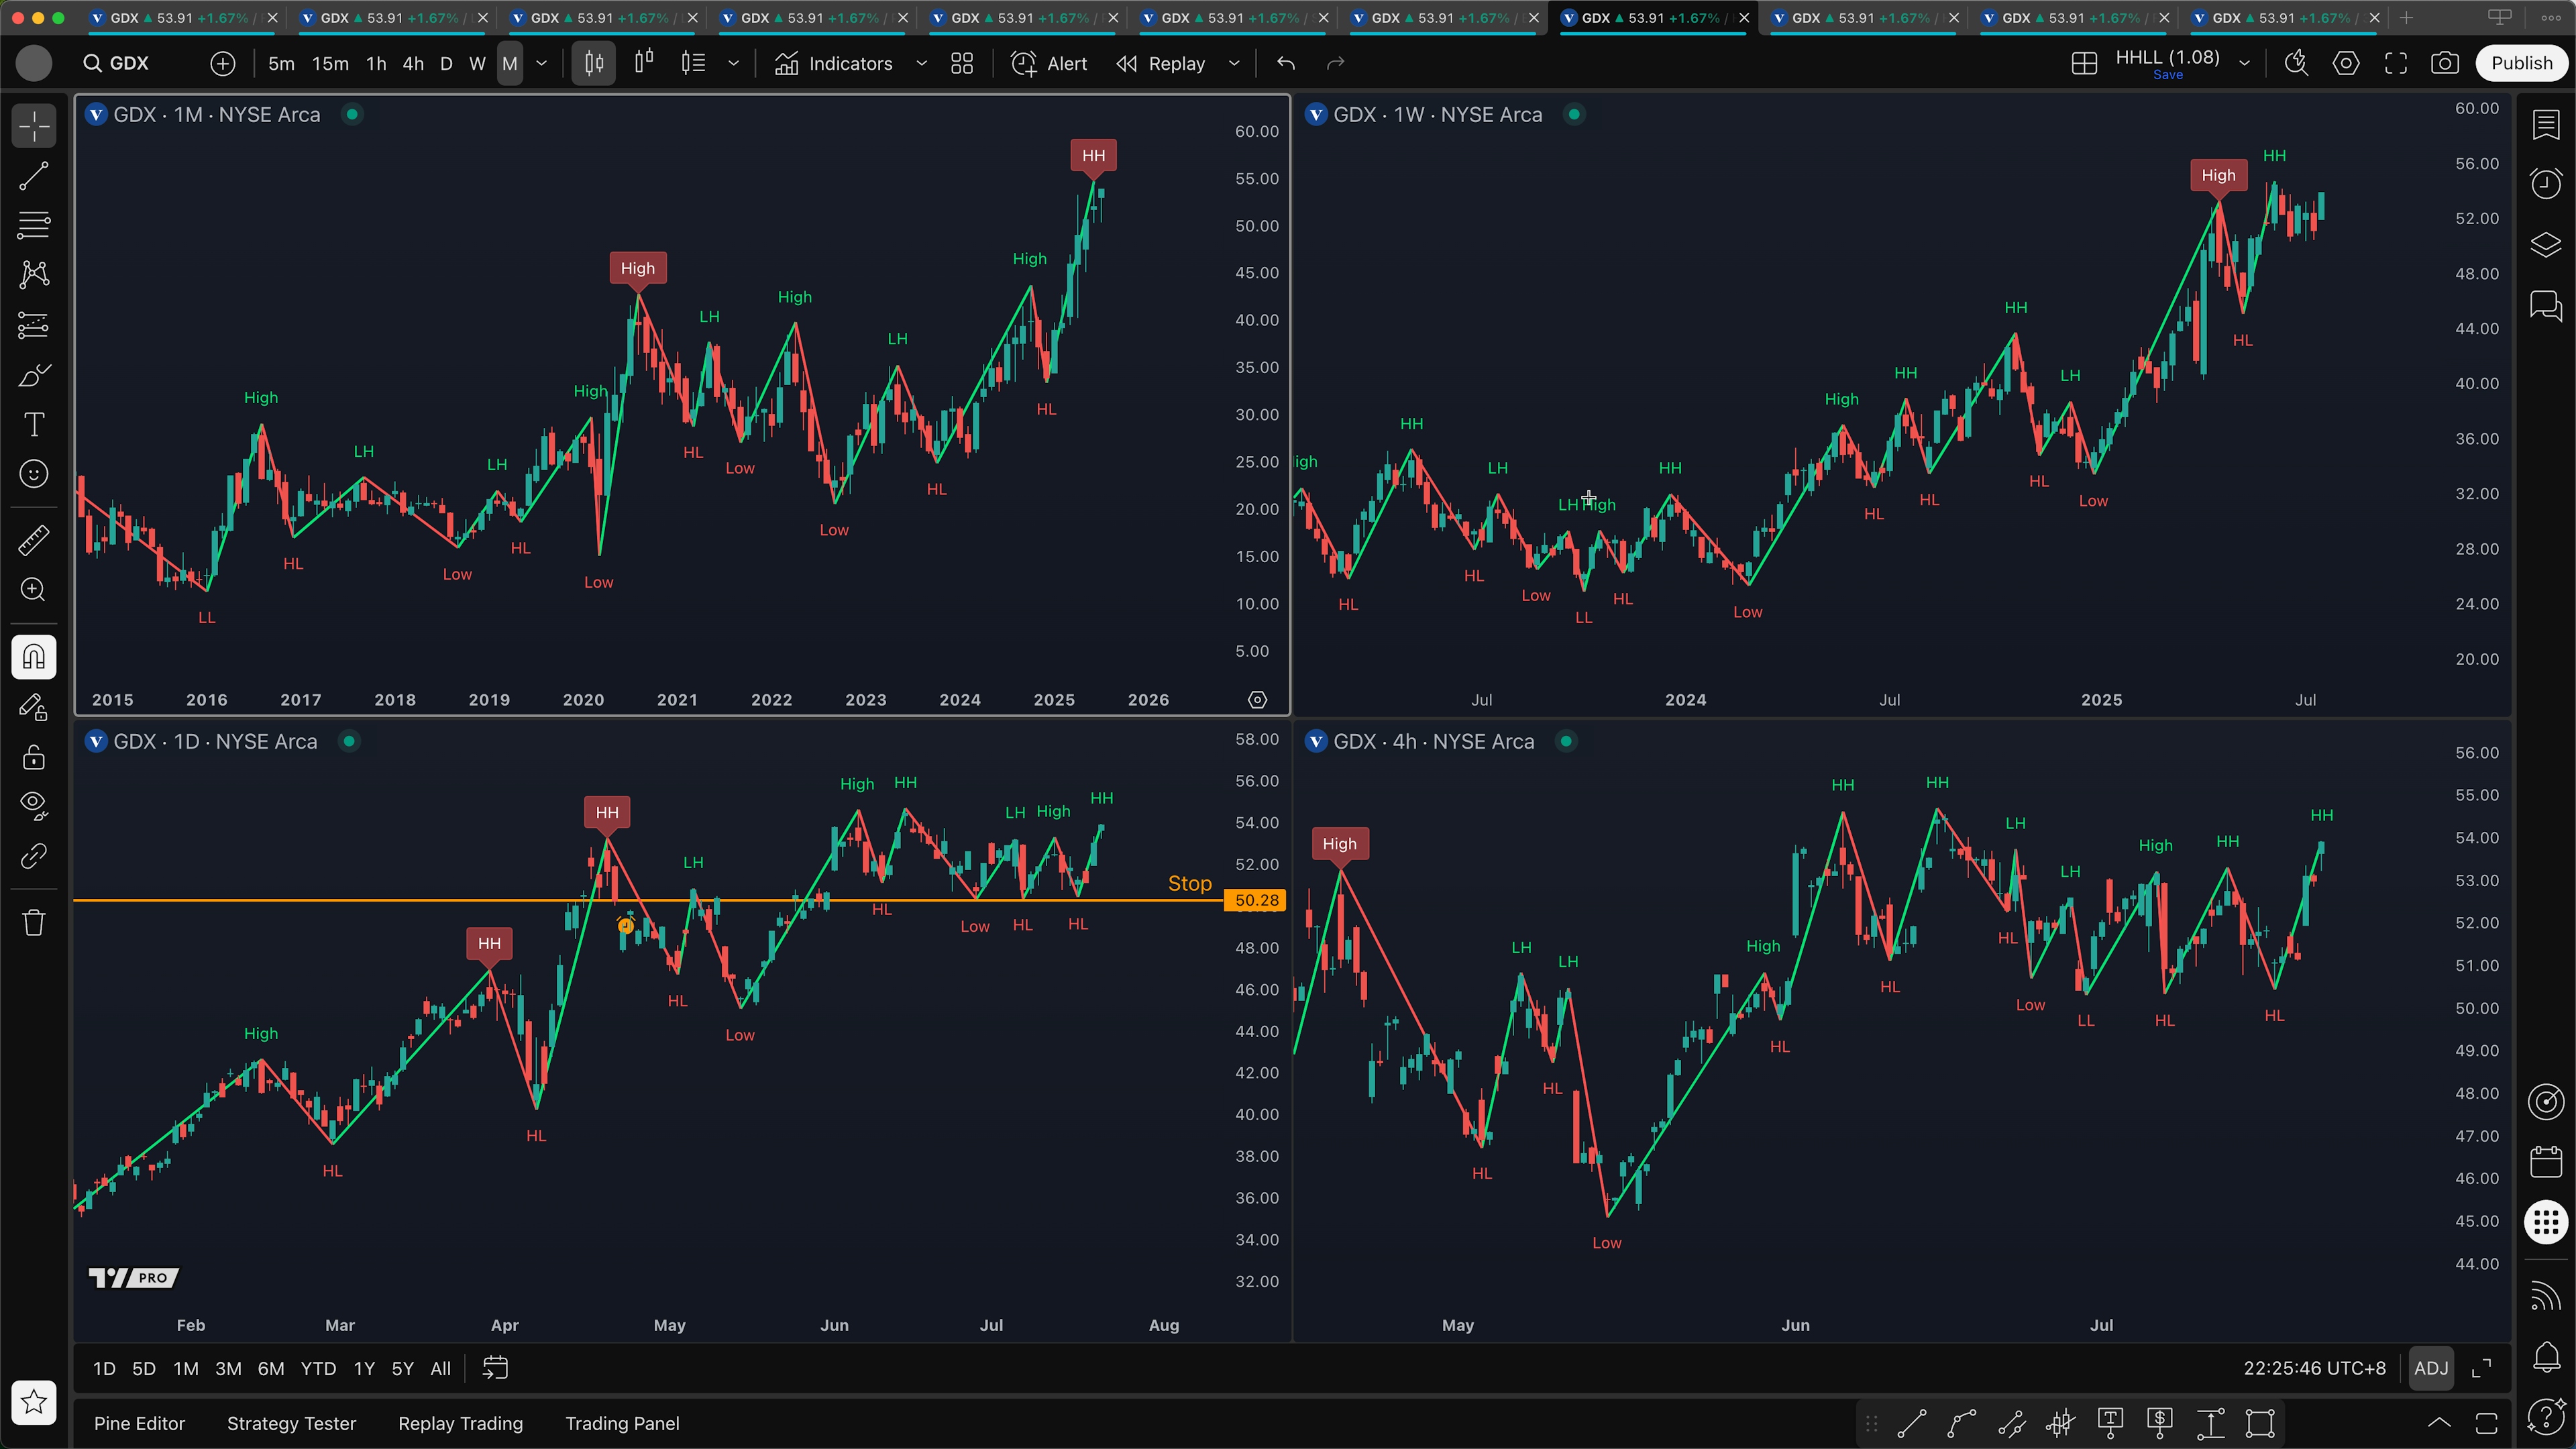
Task: Select the ruler measure tool
Action: click(34, 541)
